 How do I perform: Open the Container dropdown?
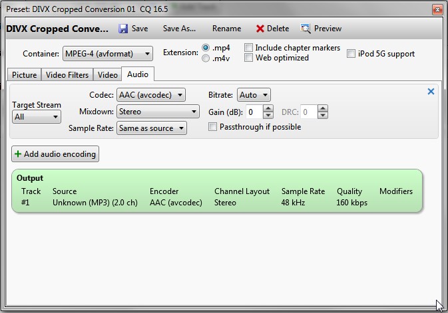[108, 54]
